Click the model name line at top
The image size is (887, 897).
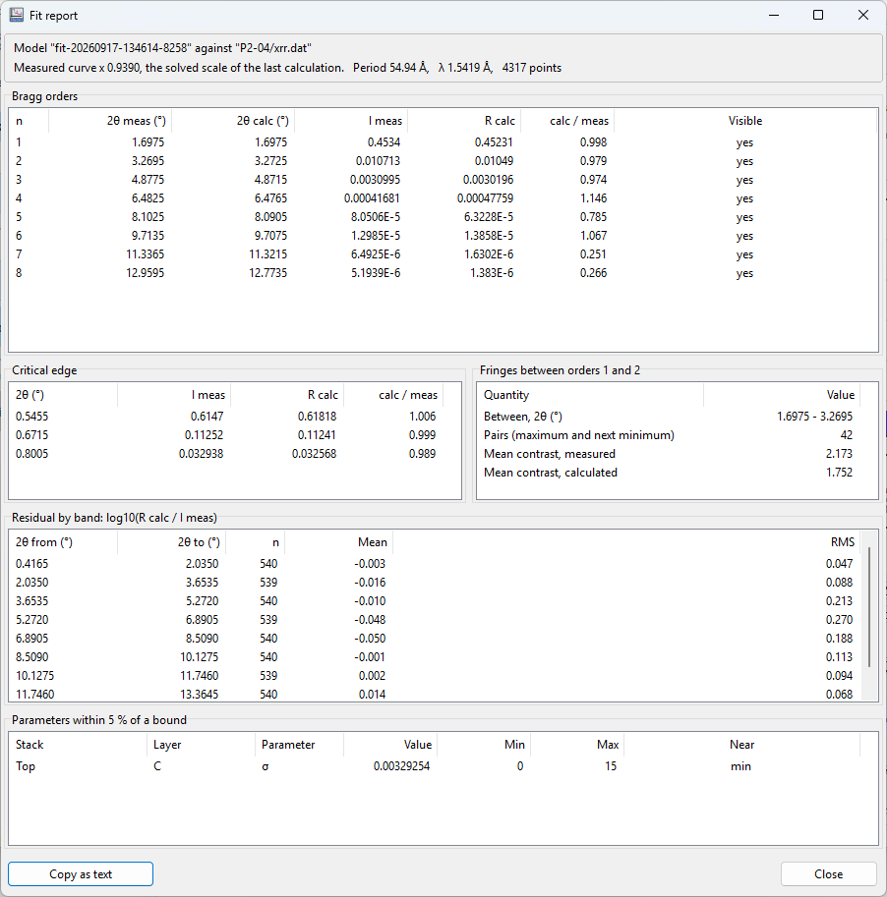162,48
